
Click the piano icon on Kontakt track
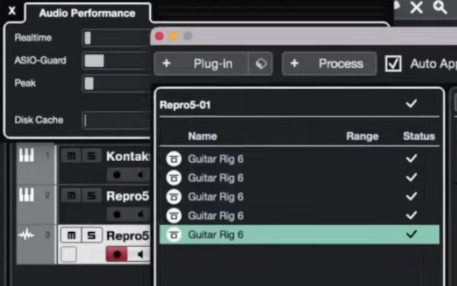point(26,155)
